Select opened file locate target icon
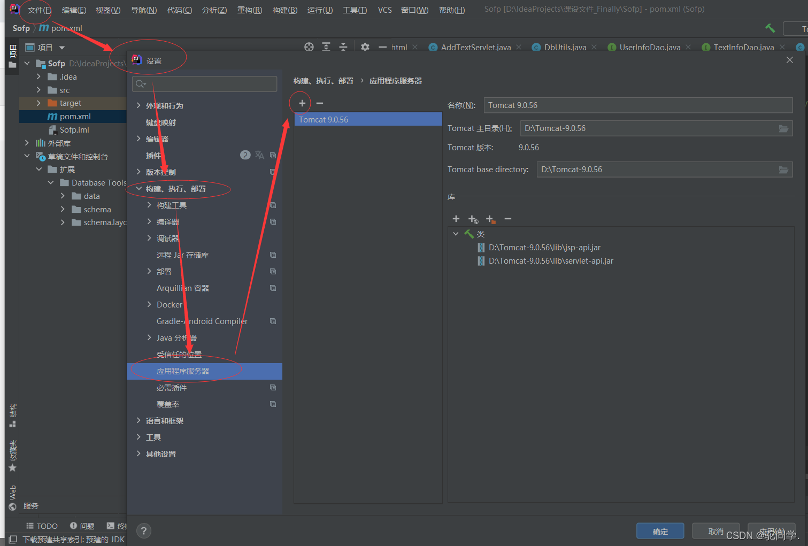The image size is (808, 546). coord(309,47)
